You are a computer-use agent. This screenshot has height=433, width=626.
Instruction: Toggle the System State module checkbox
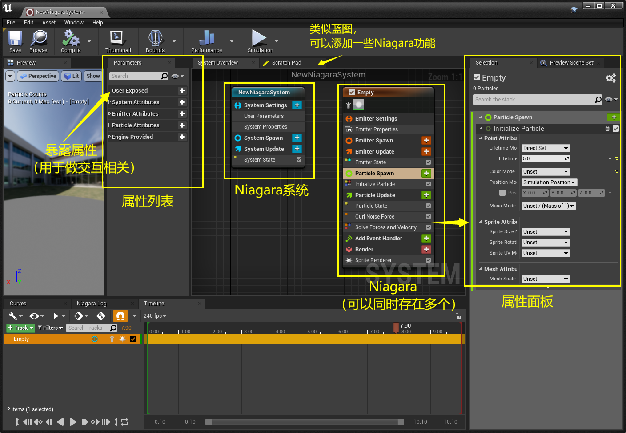(299, 159)
